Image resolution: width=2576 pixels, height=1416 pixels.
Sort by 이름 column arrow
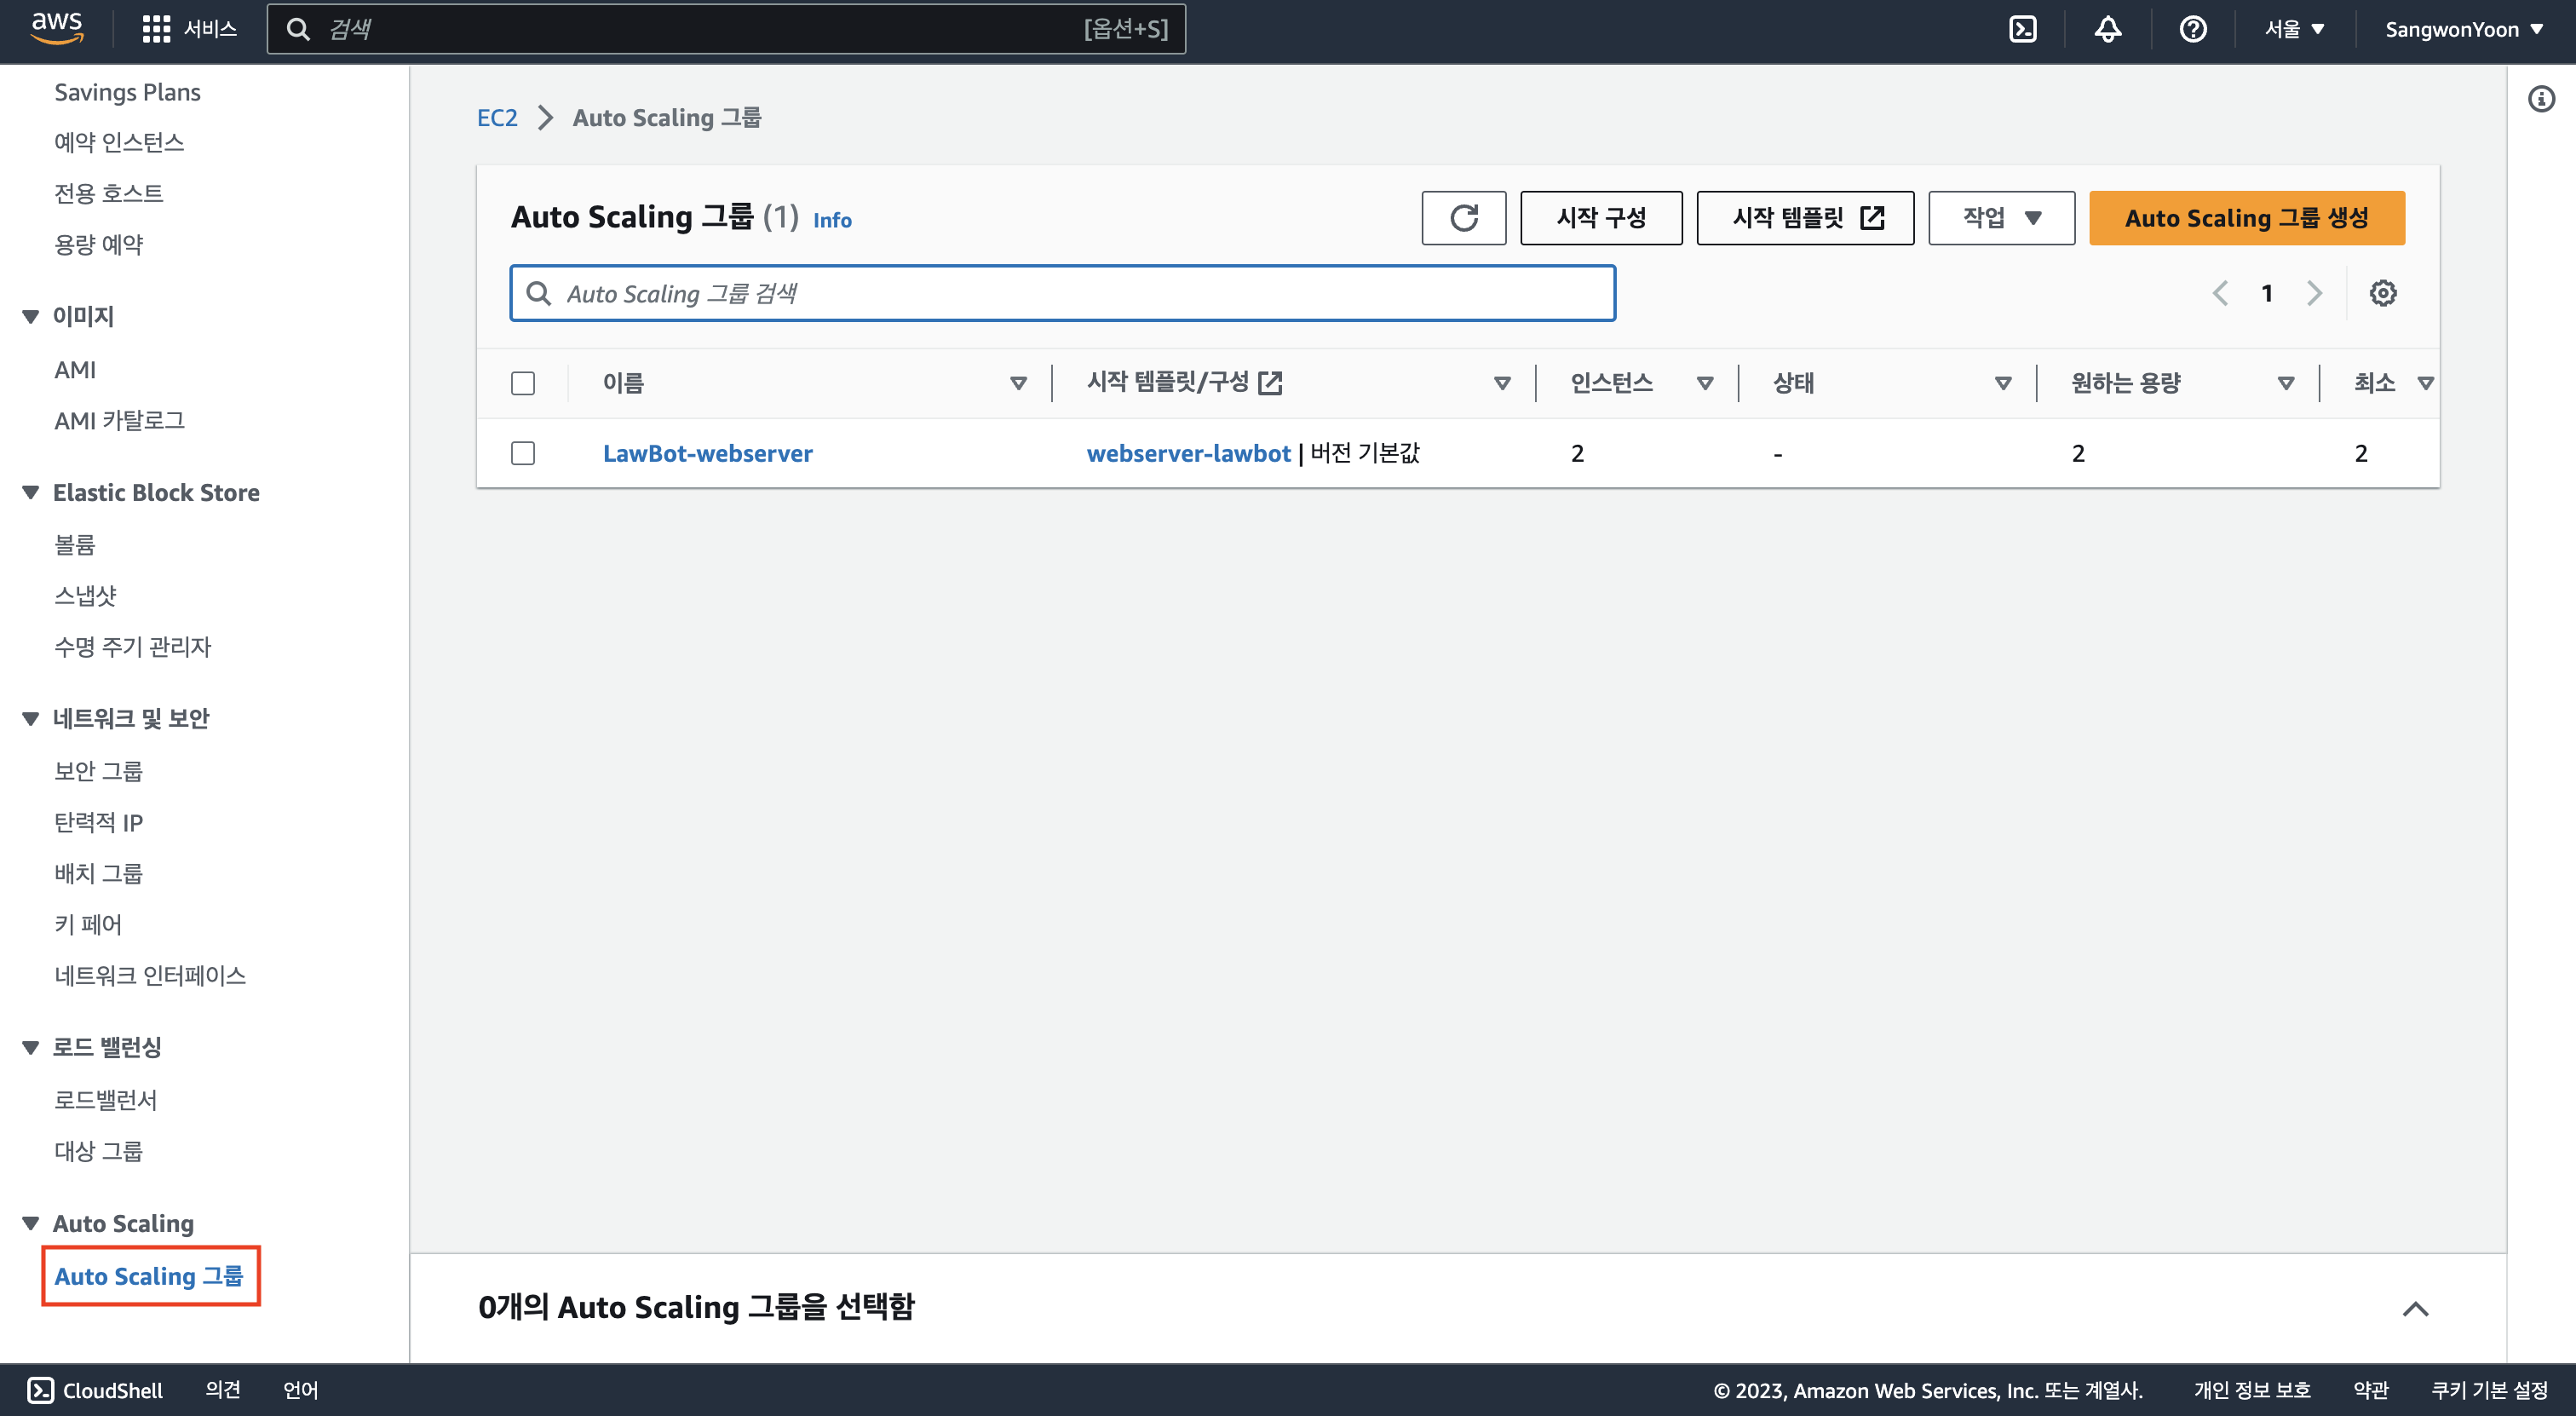coord(1018,383)
